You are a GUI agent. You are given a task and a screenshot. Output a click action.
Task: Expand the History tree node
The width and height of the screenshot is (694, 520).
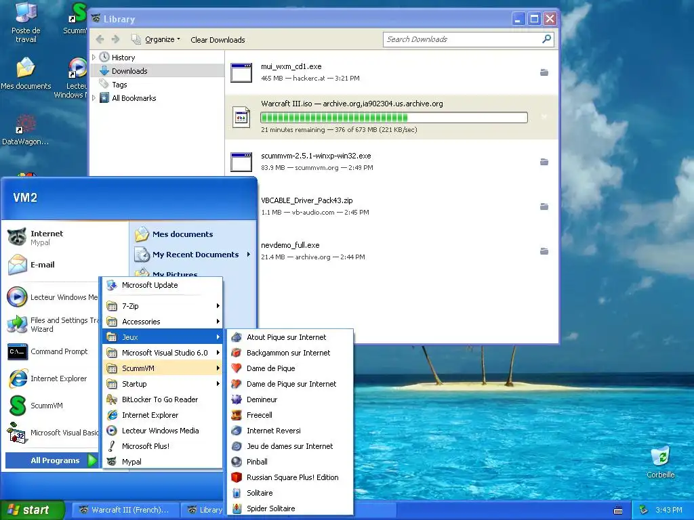coord(94,58)
